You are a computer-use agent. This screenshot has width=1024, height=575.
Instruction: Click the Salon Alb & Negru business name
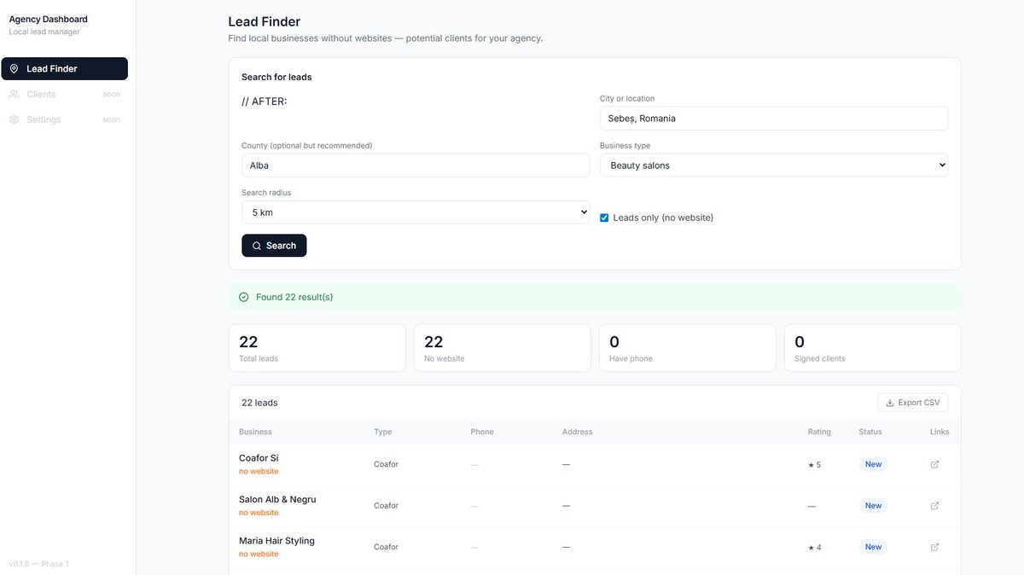(x=277, y=499)
